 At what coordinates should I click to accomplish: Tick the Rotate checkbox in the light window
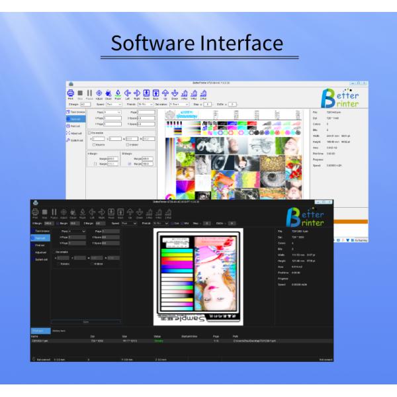pyautogui.click(x=93, y=144)
